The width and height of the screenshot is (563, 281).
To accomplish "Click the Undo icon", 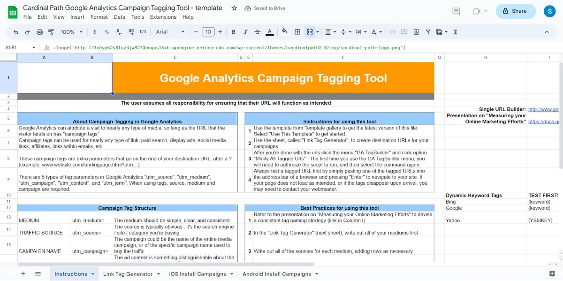I will click(16, 32).
